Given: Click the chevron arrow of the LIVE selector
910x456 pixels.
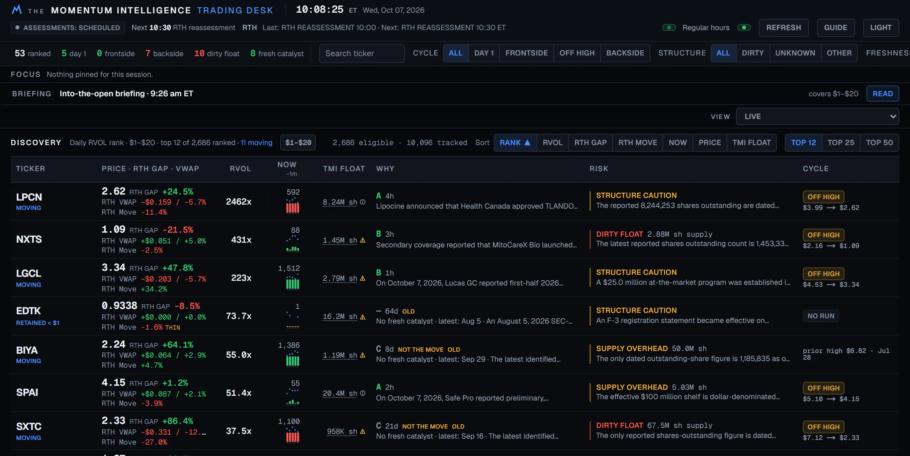Looking at the screenshot, I should pos(892,116).
